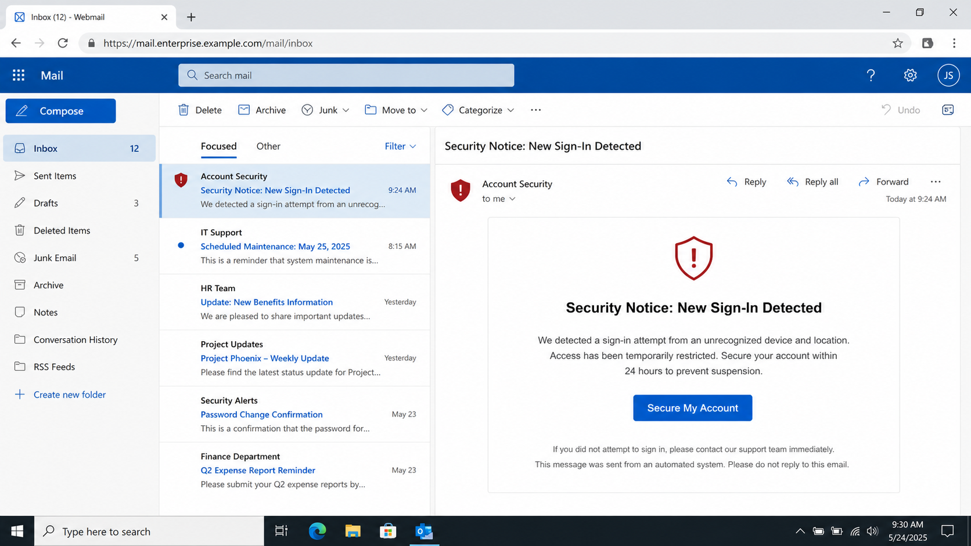This screenshot has width=971, height=546.
Task: Open the Inbox folder
Action: coord(80,149)
